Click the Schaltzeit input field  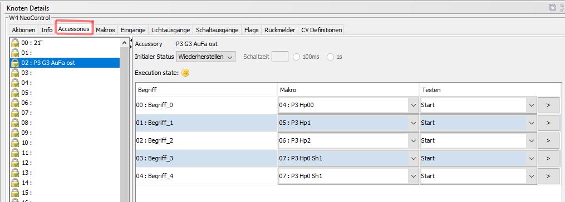(x=279, y=57)
